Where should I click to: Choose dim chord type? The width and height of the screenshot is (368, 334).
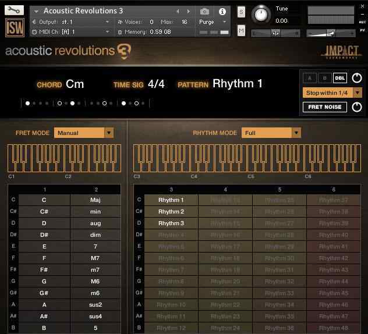pos(95,234)
